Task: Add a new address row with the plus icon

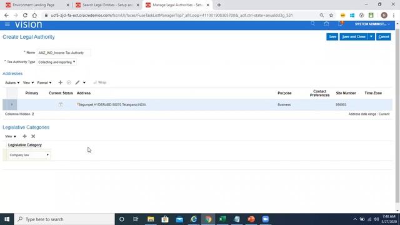Action: (61, 82)
